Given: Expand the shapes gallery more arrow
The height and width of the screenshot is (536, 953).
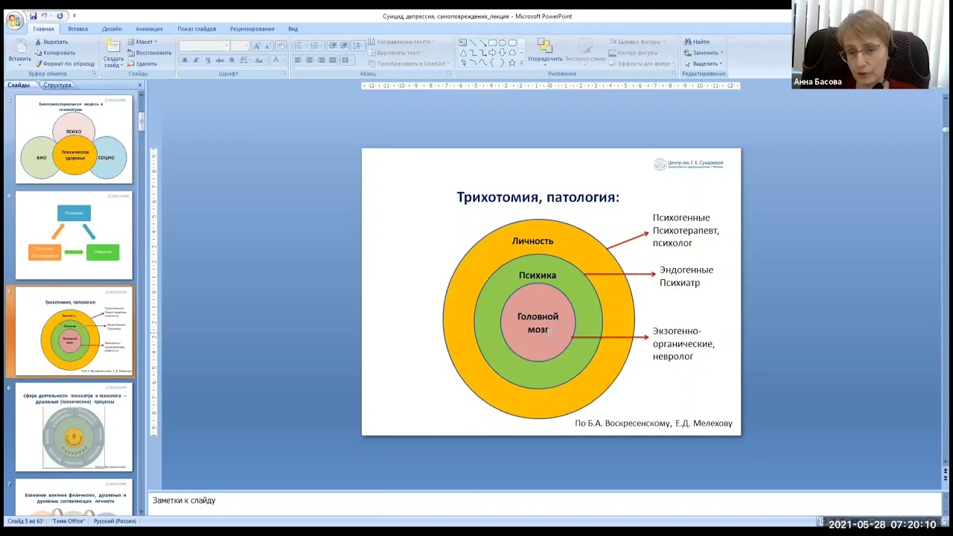Looking at the screenshot, I should (522, 63).
